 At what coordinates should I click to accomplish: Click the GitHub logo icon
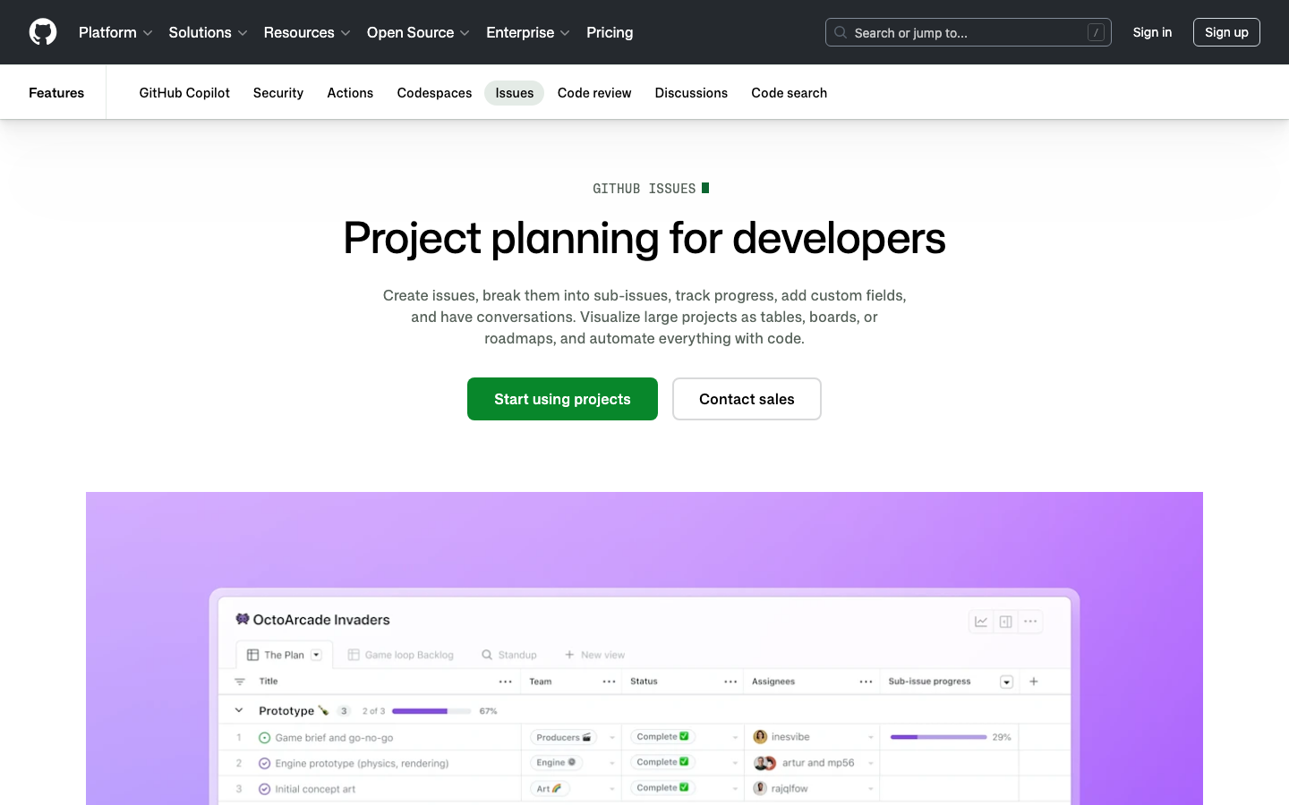pos(43,32)
